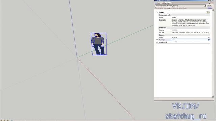Click the Description text field

tap(190, 23)
